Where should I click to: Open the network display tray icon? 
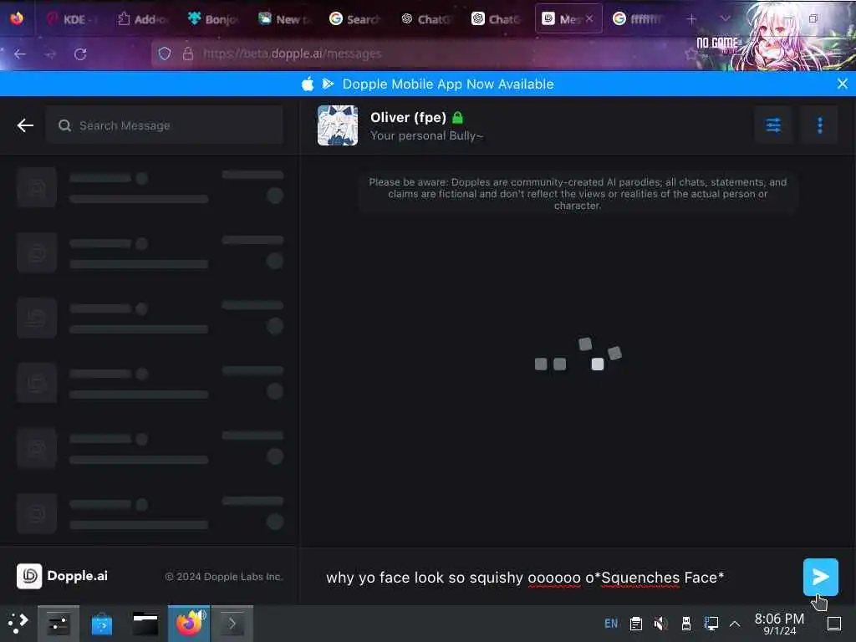tap(711, 624)
